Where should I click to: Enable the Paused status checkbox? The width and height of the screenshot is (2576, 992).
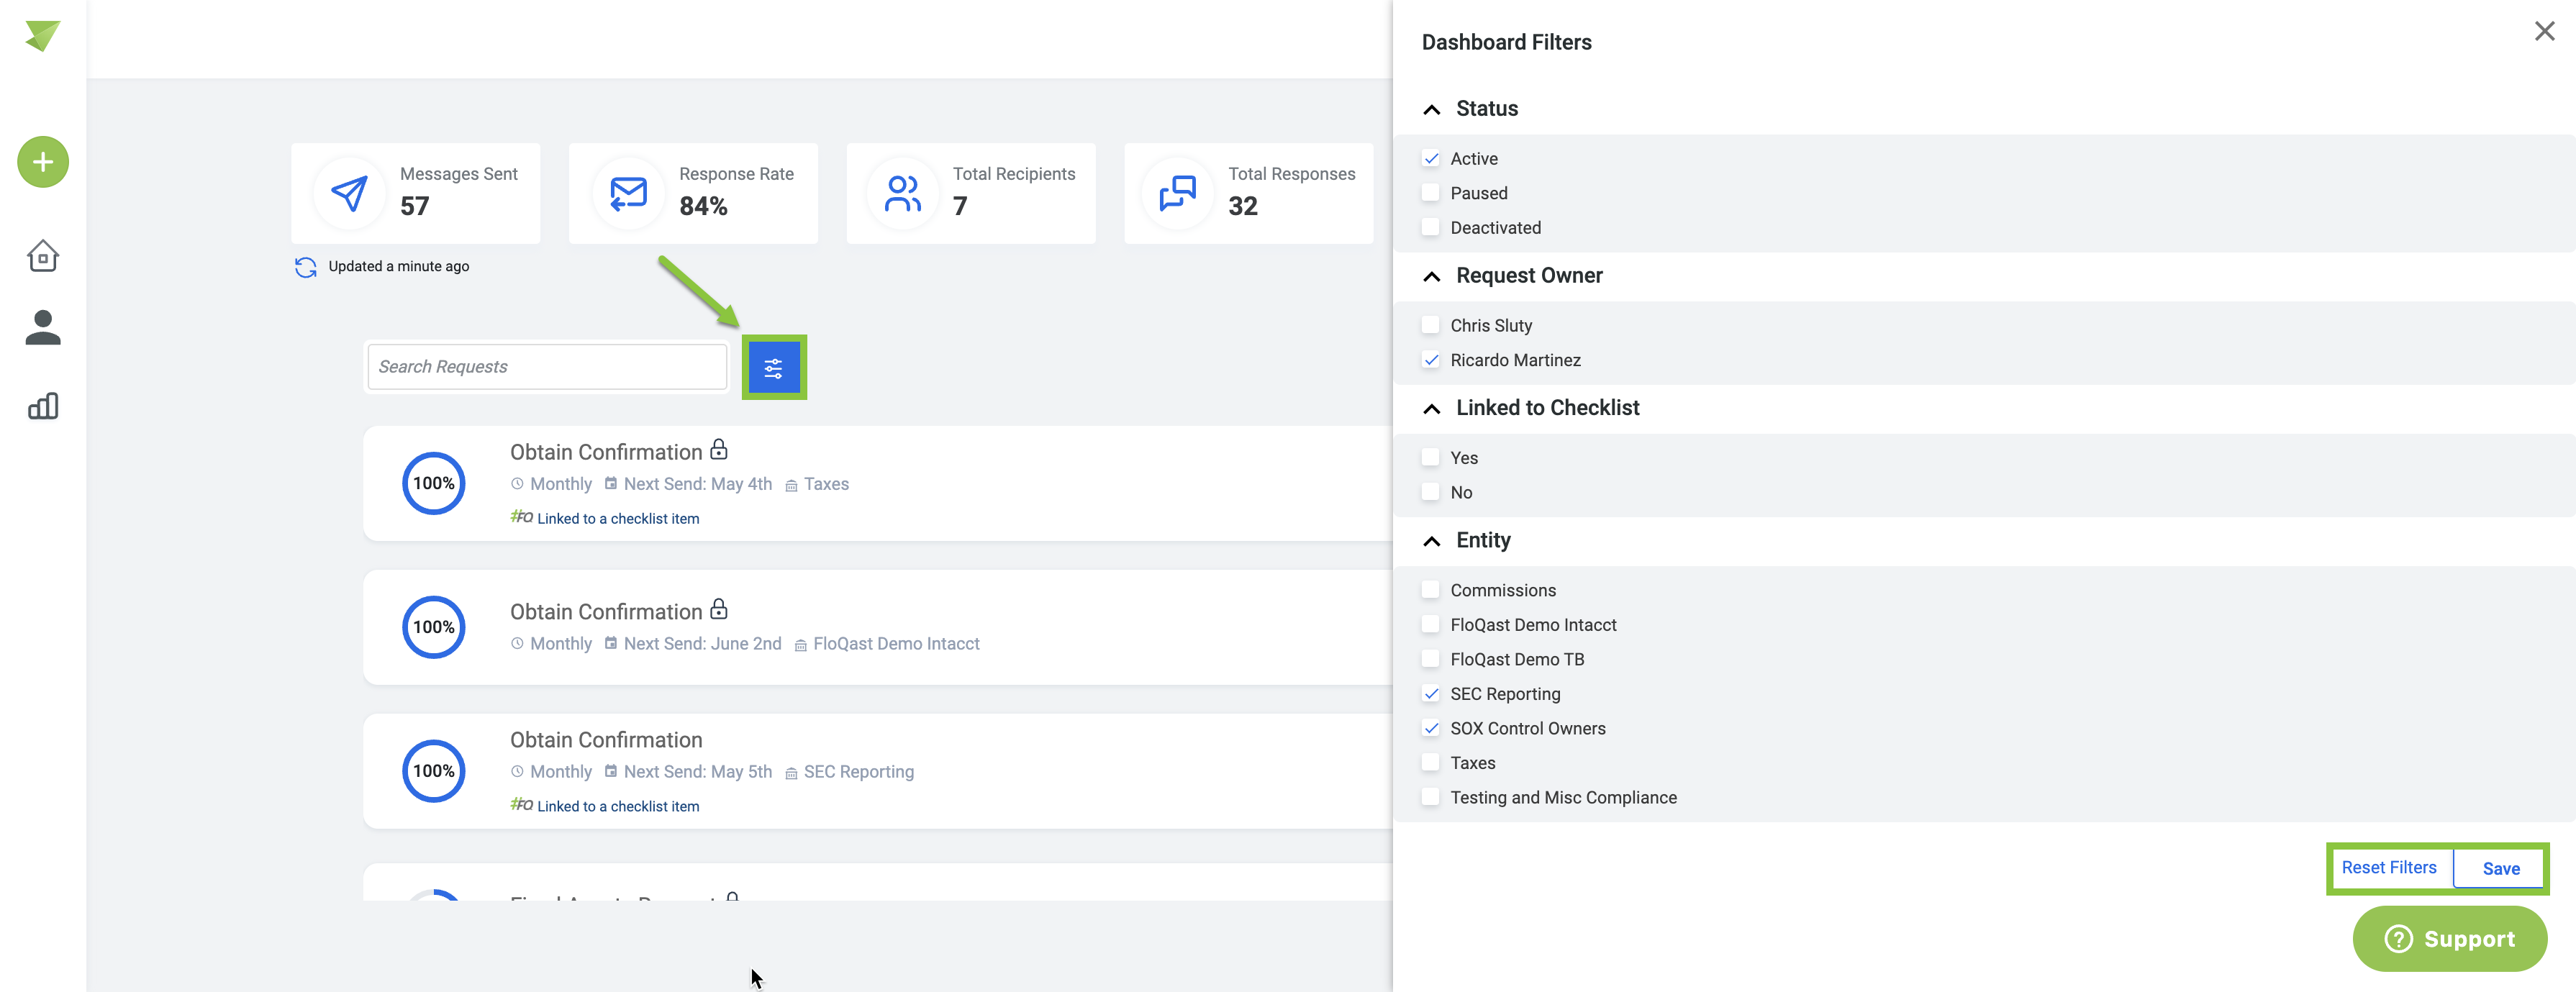1431,193
